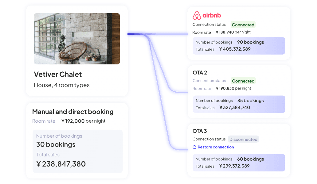Click Airbnb total sales ¥405,372,389
The height and width of the screenshot is (184, 317).
tap(235, 49)
